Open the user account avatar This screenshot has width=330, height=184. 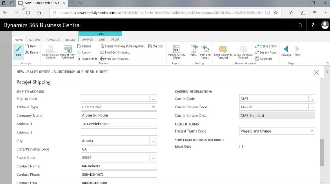coord(325,25)
